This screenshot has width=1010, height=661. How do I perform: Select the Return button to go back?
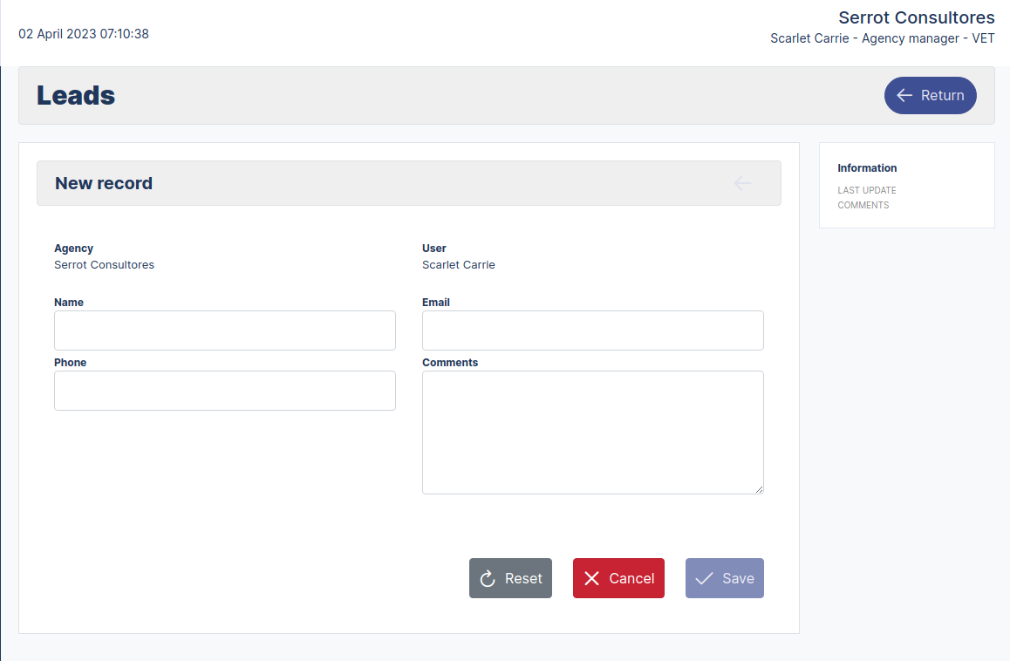point(930,95)
